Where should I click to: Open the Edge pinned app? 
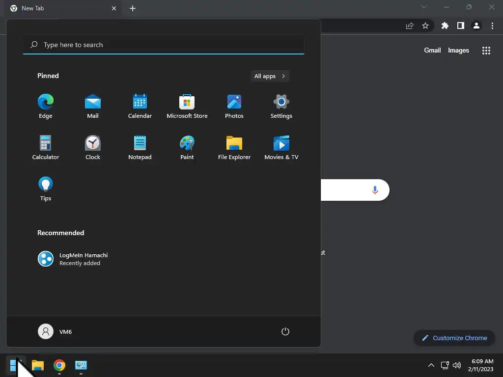(x=46, y=107)
